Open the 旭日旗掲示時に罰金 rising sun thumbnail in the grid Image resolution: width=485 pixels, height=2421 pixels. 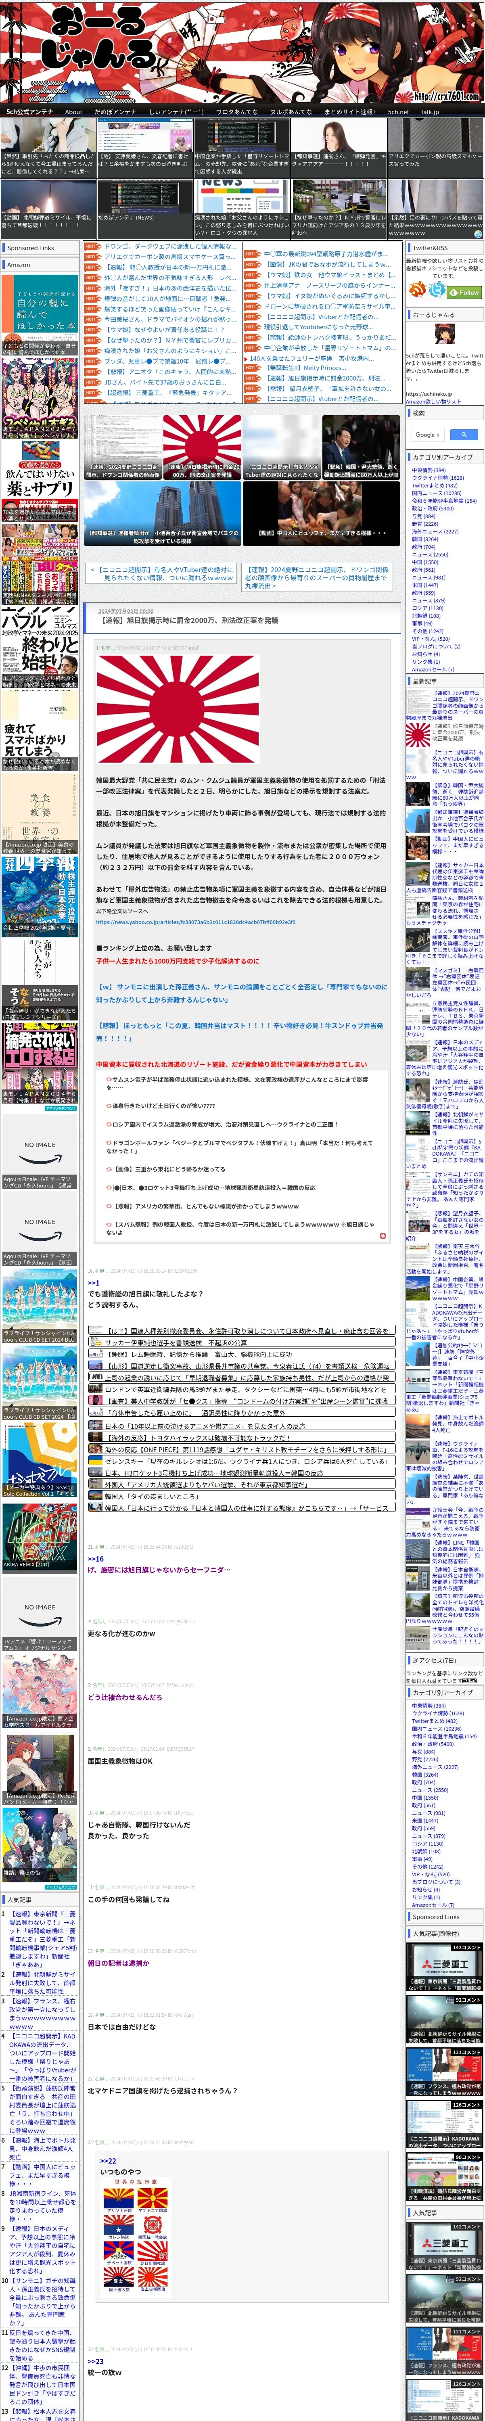(x=202, y=448)
